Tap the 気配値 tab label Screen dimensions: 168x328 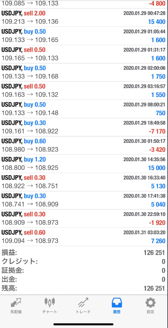pyautogui.click(x=16, y=312)
